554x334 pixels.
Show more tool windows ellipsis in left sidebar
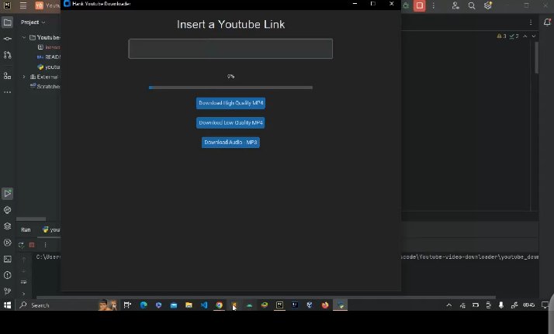click(8, 92)
